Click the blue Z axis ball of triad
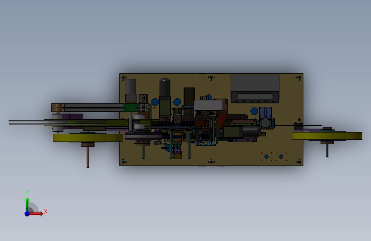The width and height of the screenshot is (371, 241). [27, 214]
